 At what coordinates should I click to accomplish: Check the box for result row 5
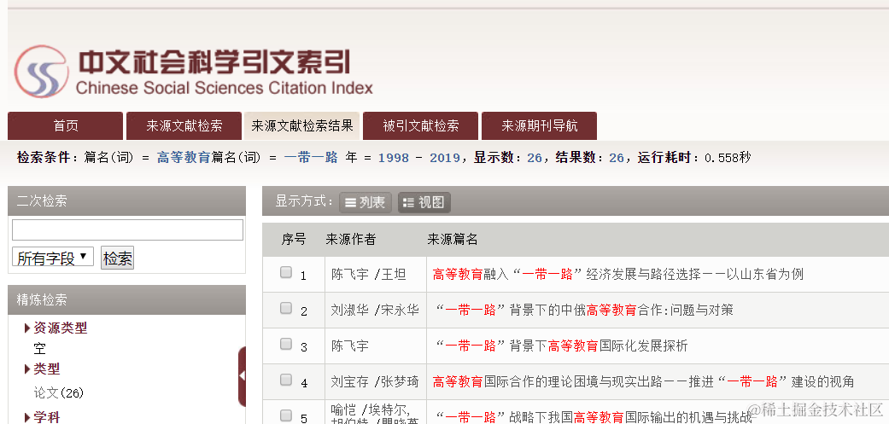pos(286,415)
